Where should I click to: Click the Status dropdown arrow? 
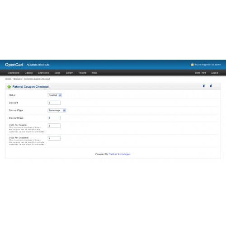60,95
